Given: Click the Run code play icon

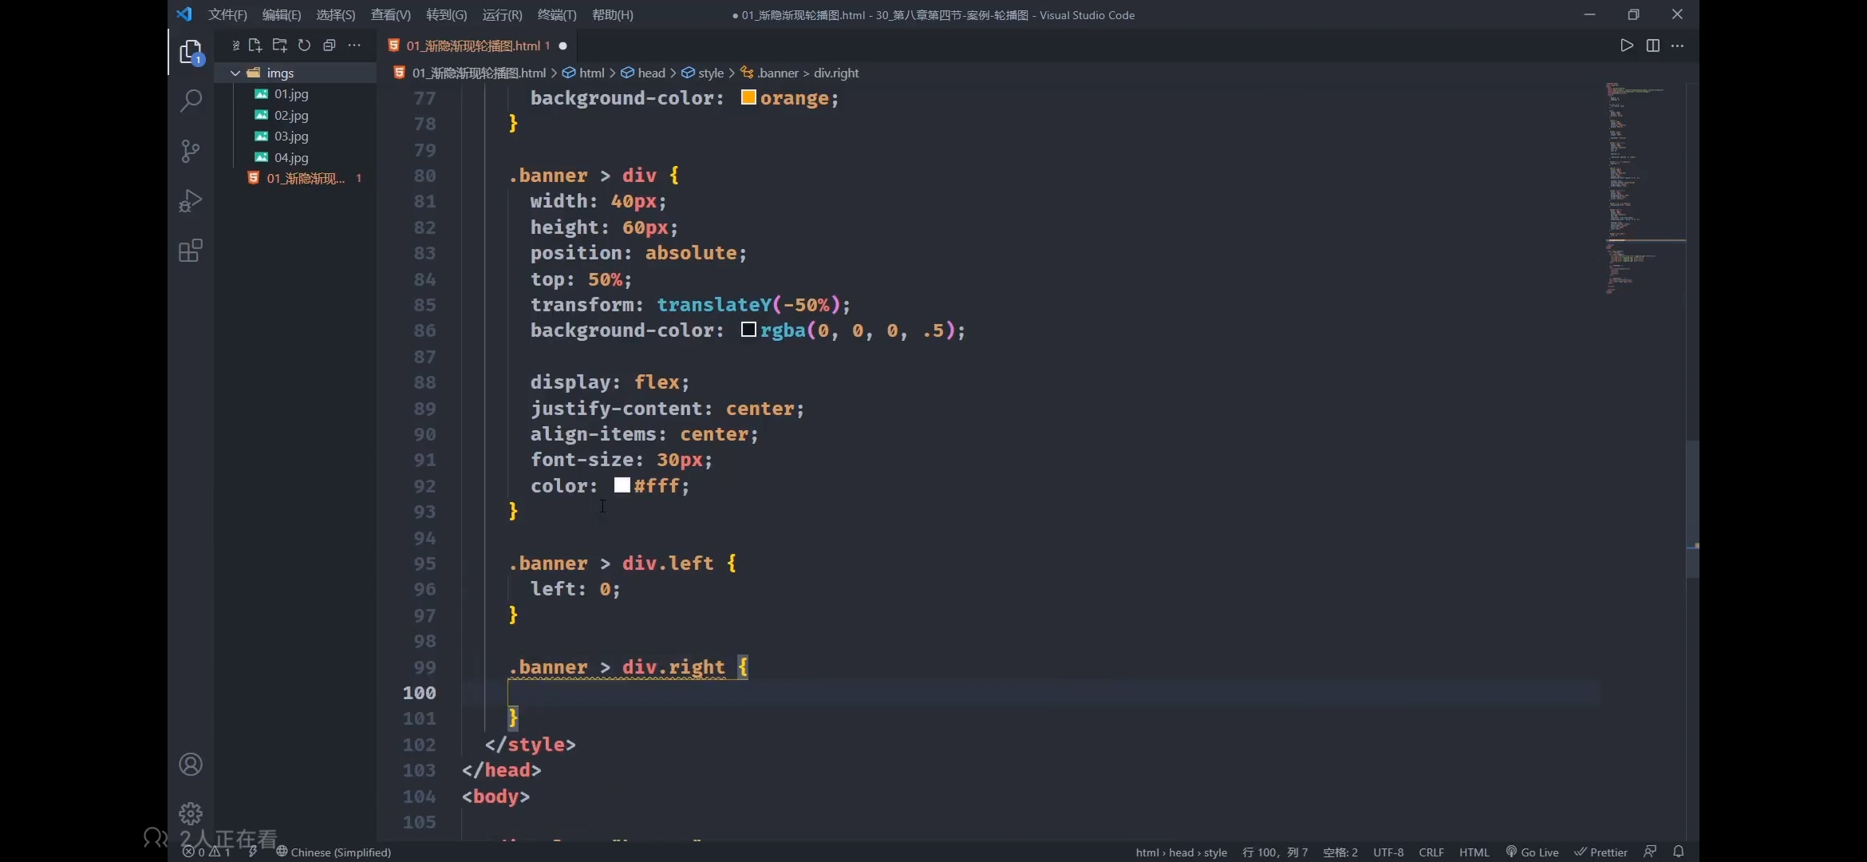Looking at the screenshot, I should point(1626,45).
